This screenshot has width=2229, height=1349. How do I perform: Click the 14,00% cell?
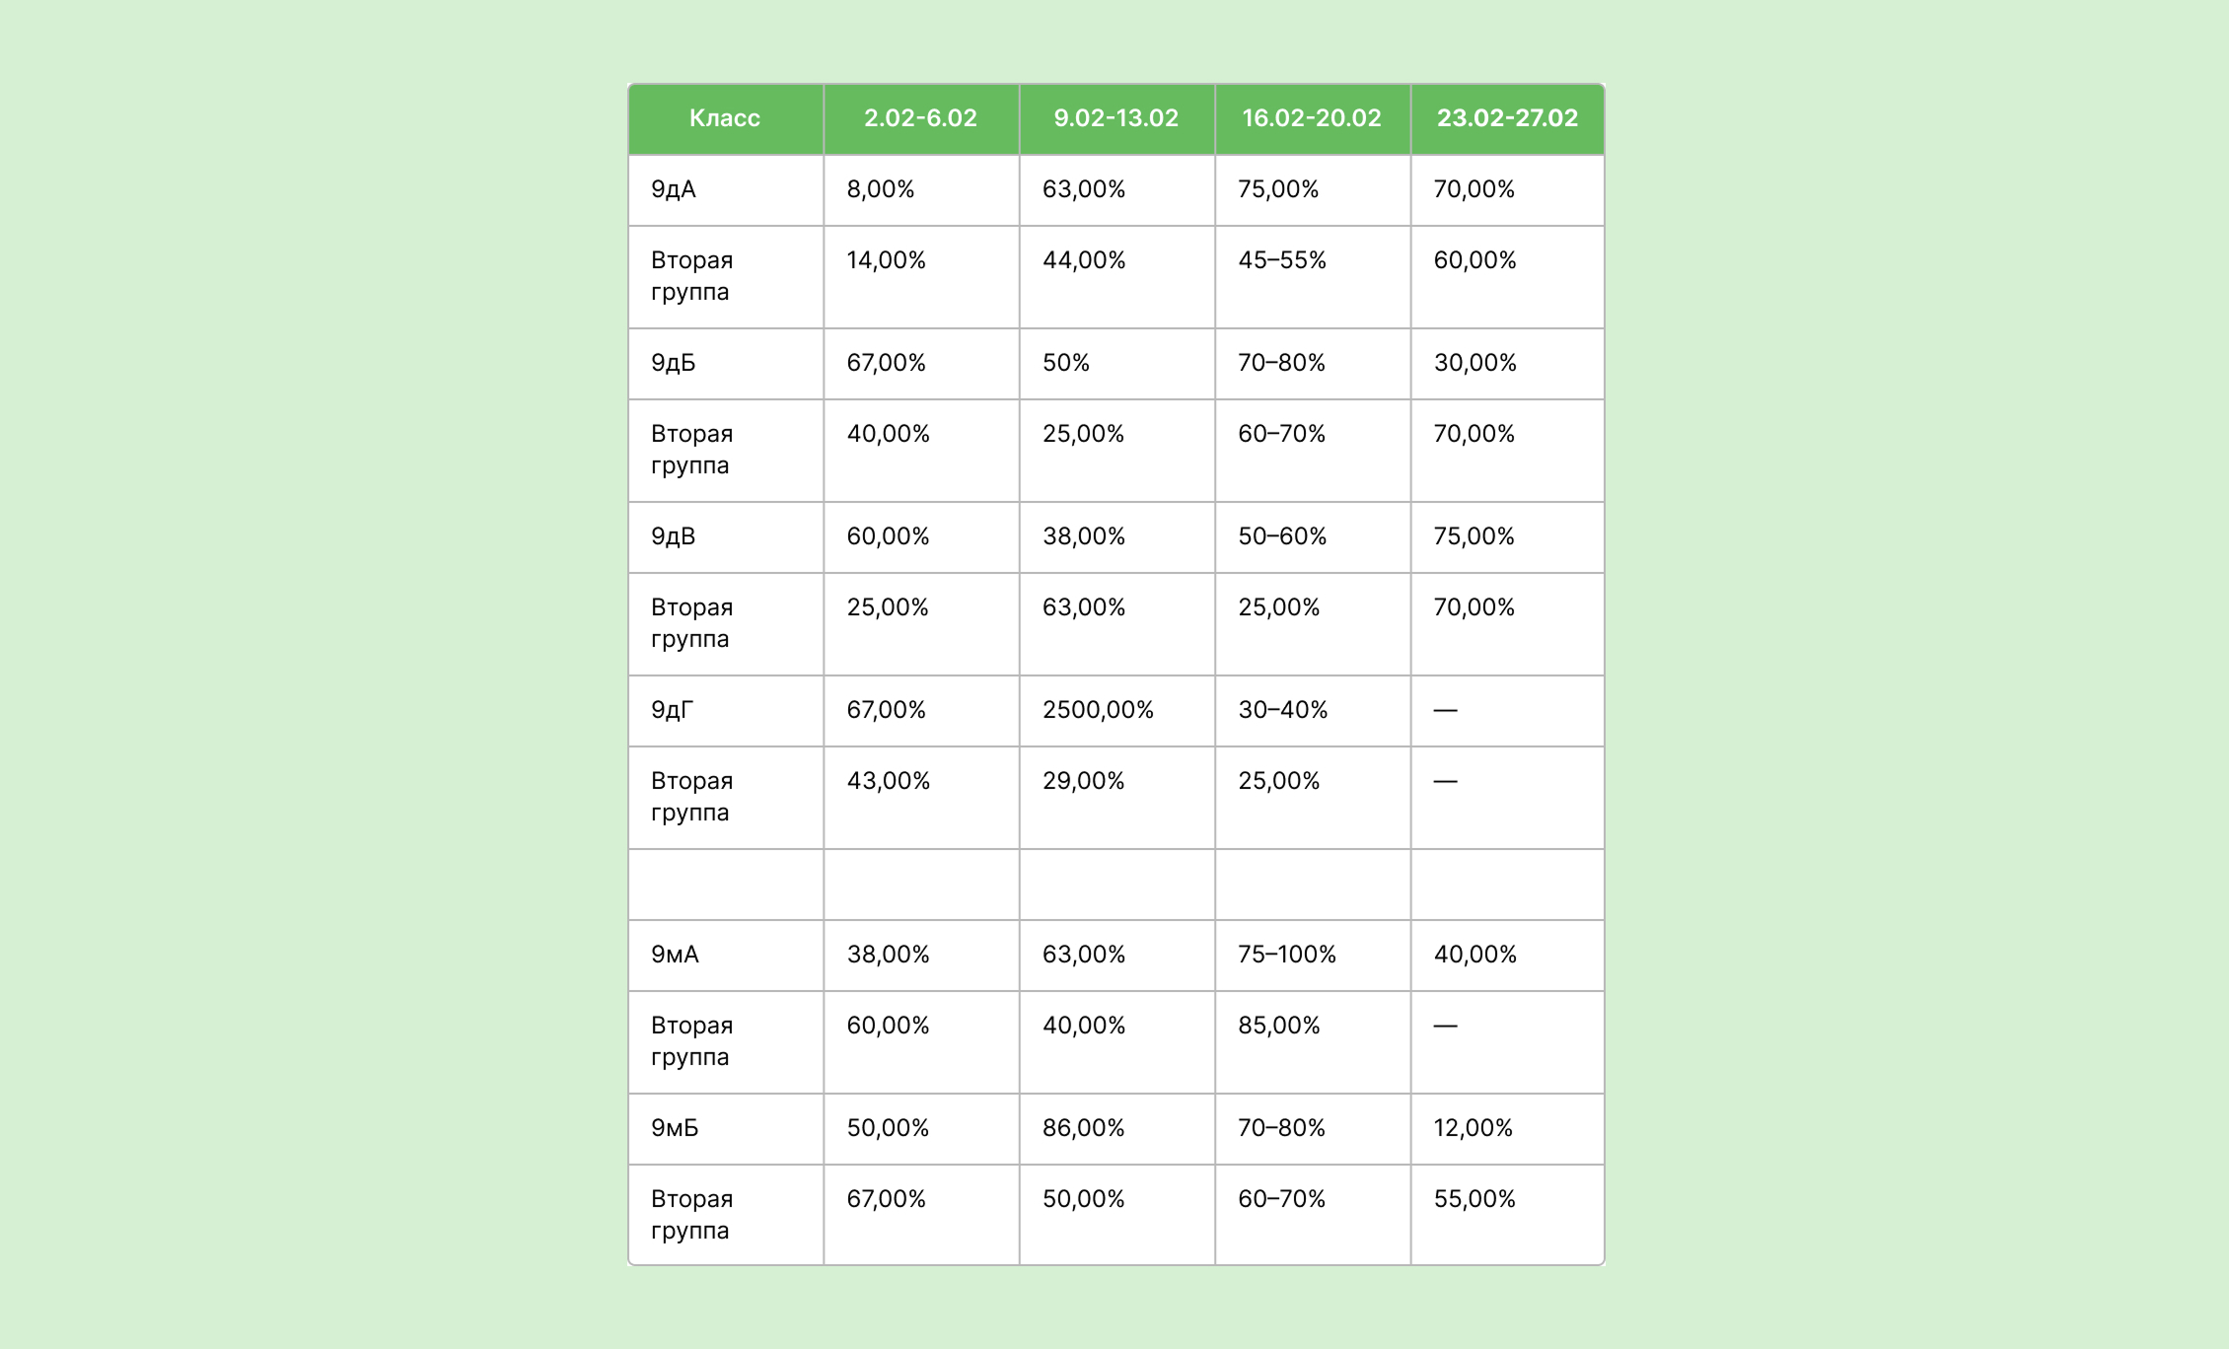point(921,276)
